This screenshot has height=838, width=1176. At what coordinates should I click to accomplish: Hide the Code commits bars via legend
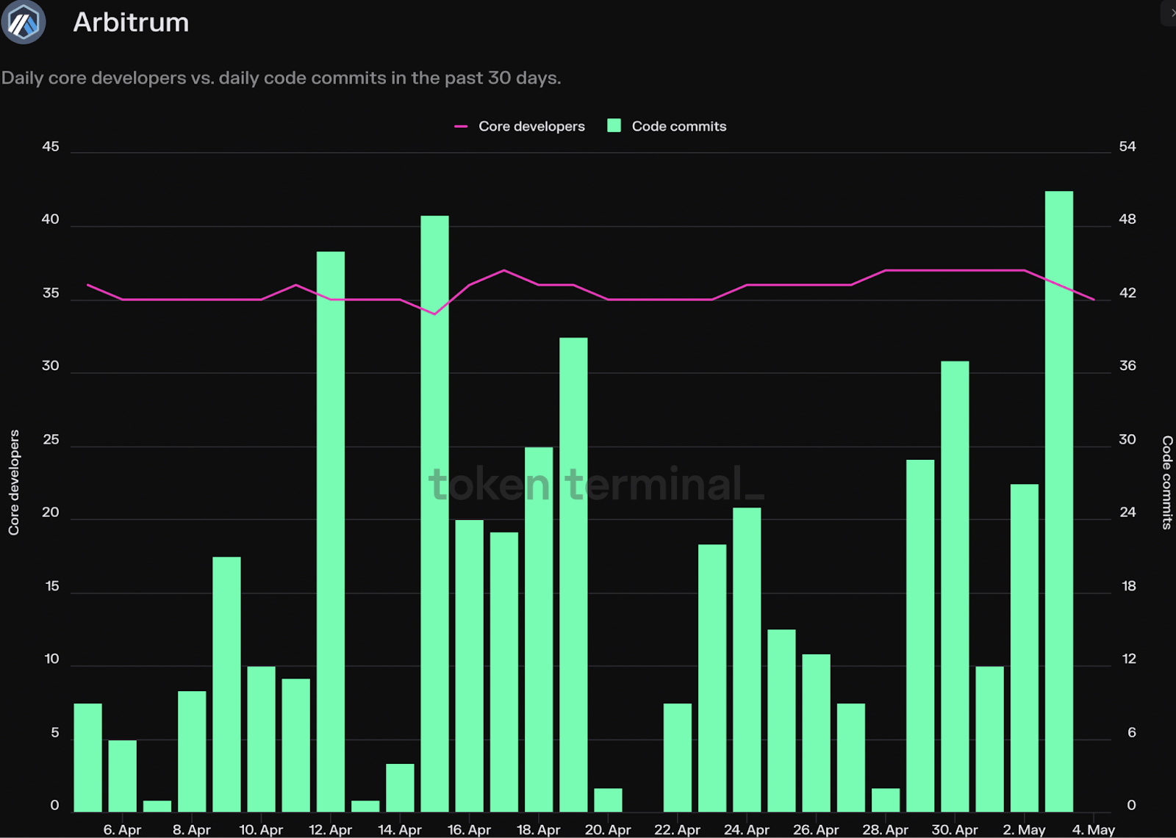(x=678, y=126)
